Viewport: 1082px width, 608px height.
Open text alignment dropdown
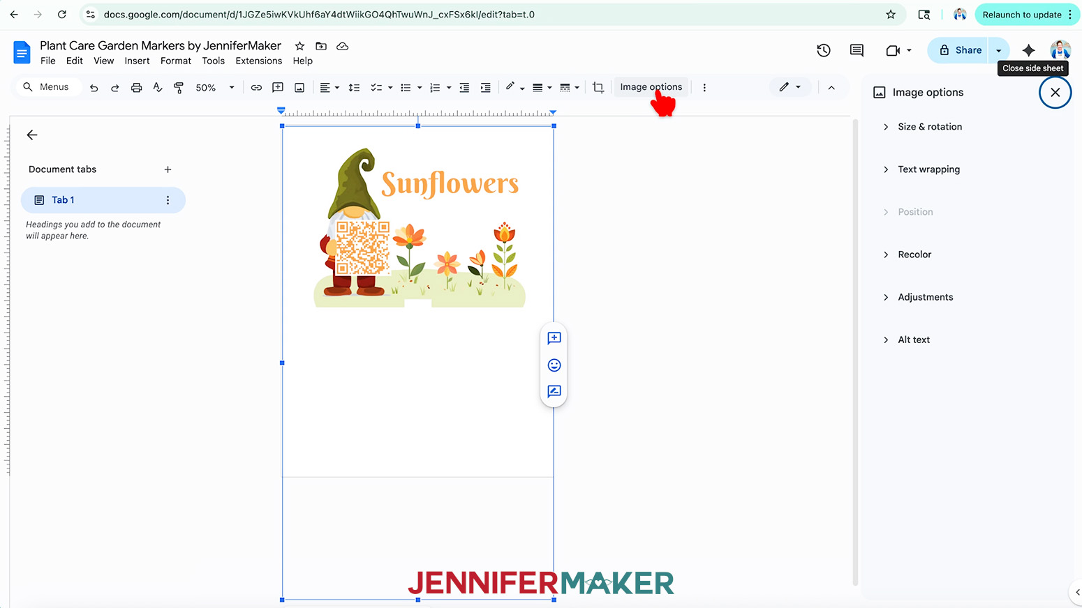[329, 88]
